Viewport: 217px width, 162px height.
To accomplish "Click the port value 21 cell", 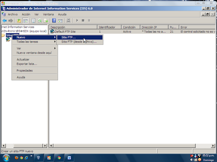I will 172,32.
